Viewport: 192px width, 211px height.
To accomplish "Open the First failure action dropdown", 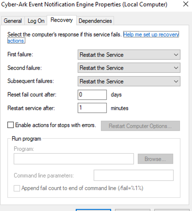I will point(129,54).
